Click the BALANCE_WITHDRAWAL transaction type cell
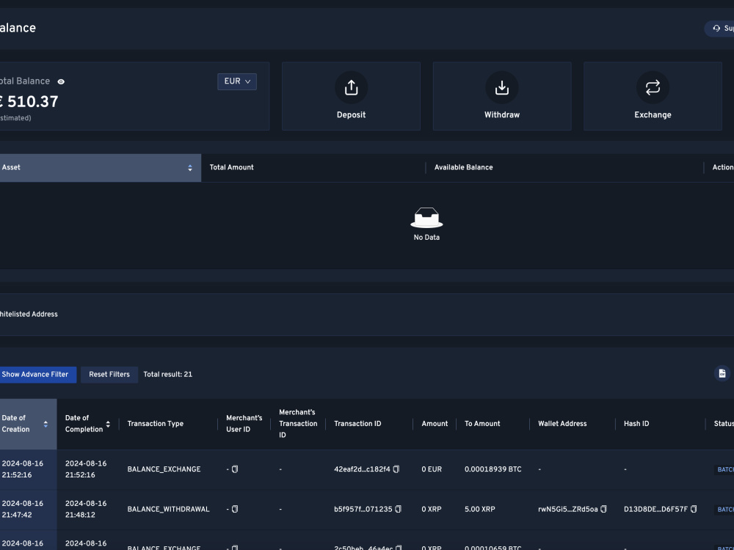This screenshot has height=550, width=734. click(x=169, y=510)
